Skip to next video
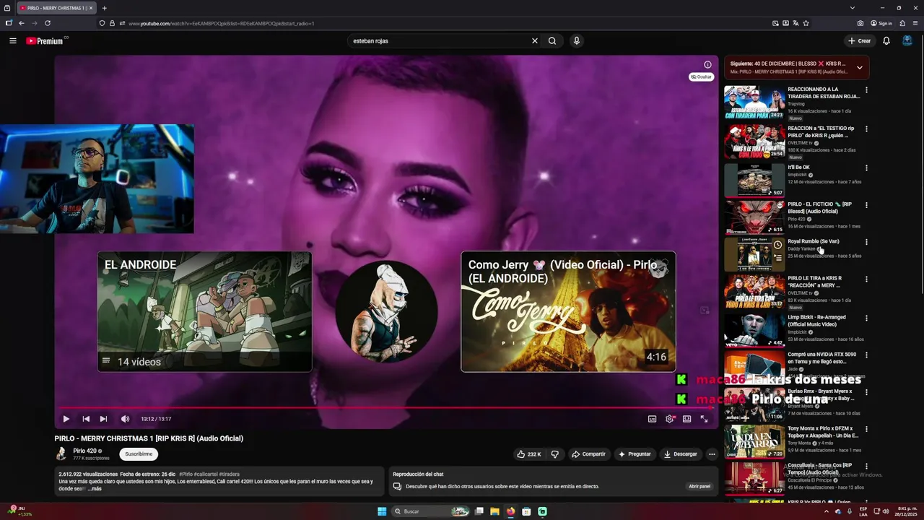The image size is (924, 520). pos(103,419)
